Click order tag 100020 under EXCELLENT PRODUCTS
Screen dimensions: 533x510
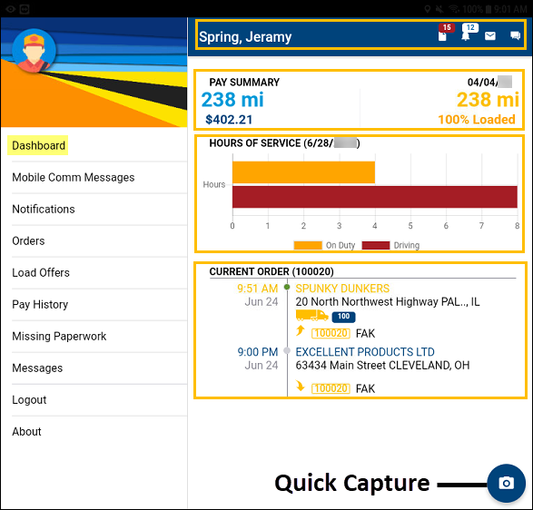[x=331, y=388]
